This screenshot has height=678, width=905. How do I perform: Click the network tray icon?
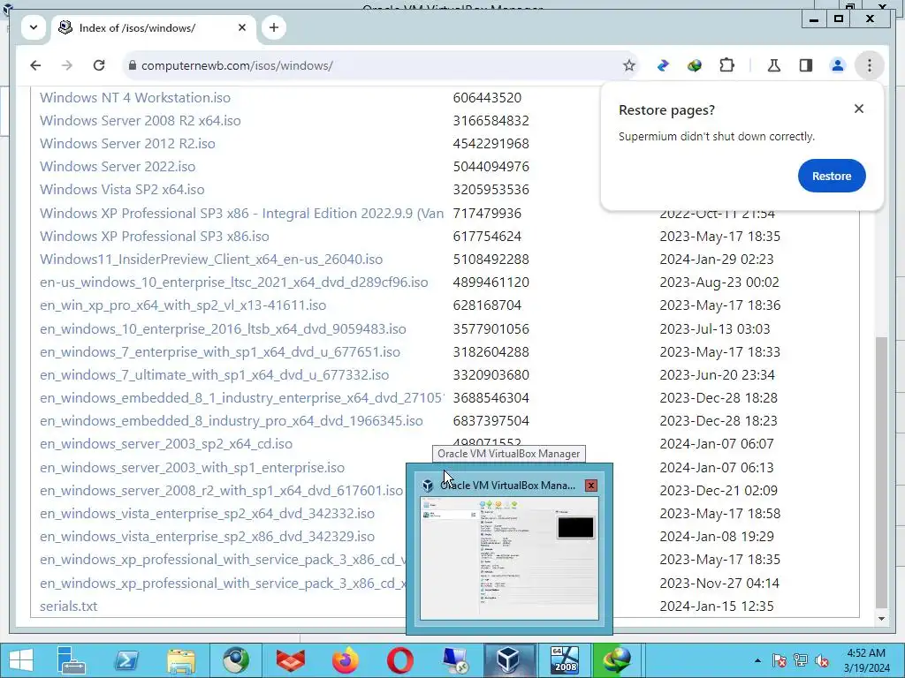tap(801, 660)
